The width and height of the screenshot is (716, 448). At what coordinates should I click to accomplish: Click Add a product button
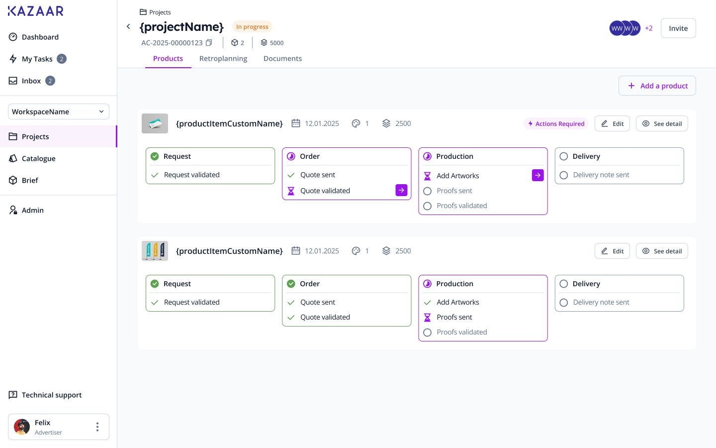[657, 86]
